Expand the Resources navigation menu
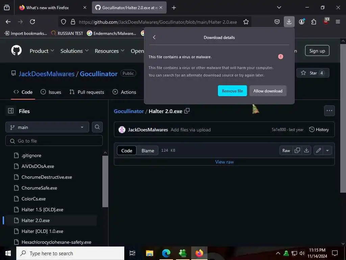 point(110,51)
